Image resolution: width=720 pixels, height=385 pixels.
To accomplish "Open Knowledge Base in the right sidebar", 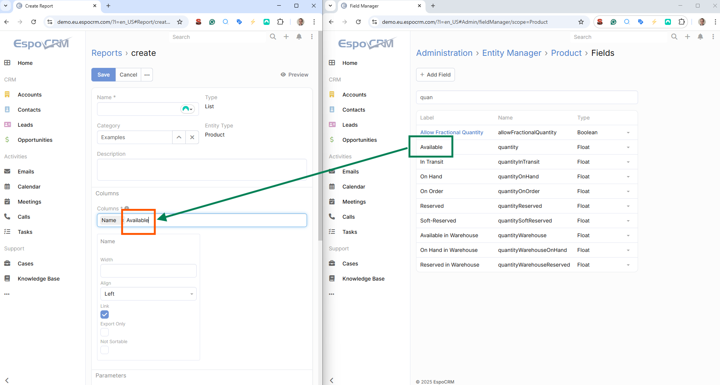I will (x=363, y=279).
